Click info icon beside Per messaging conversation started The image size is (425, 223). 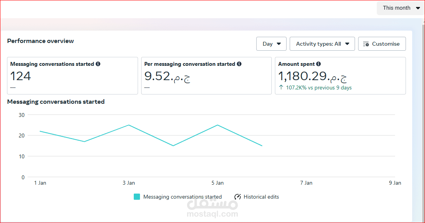[239, 64]
